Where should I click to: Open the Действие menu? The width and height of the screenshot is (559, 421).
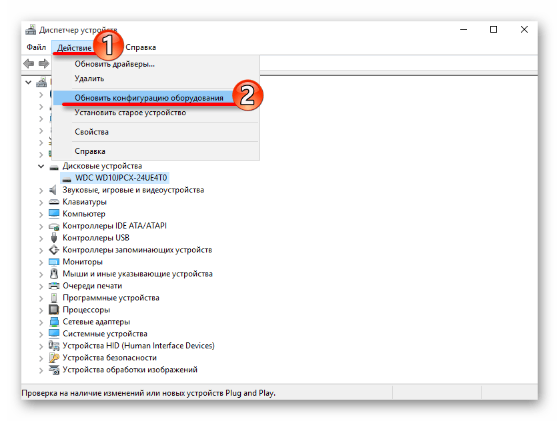coord(75,48)
